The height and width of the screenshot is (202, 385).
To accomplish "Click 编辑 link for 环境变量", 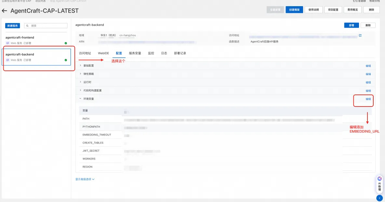I will 368,99.
